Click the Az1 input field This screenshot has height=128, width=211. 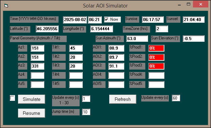coord(37,48)
